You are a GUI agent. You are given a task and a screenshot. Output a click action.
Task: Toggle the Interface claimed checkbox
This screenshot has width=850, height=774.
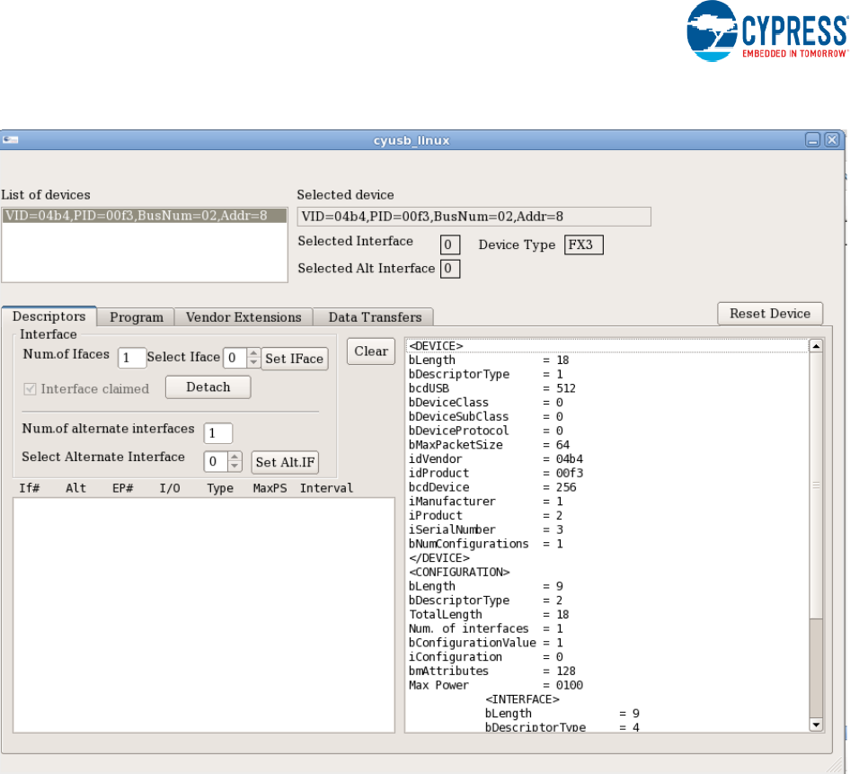pyautogui.click(x=30, y=389)
